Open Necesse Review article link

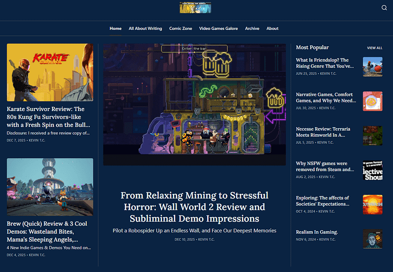[323, 132]
